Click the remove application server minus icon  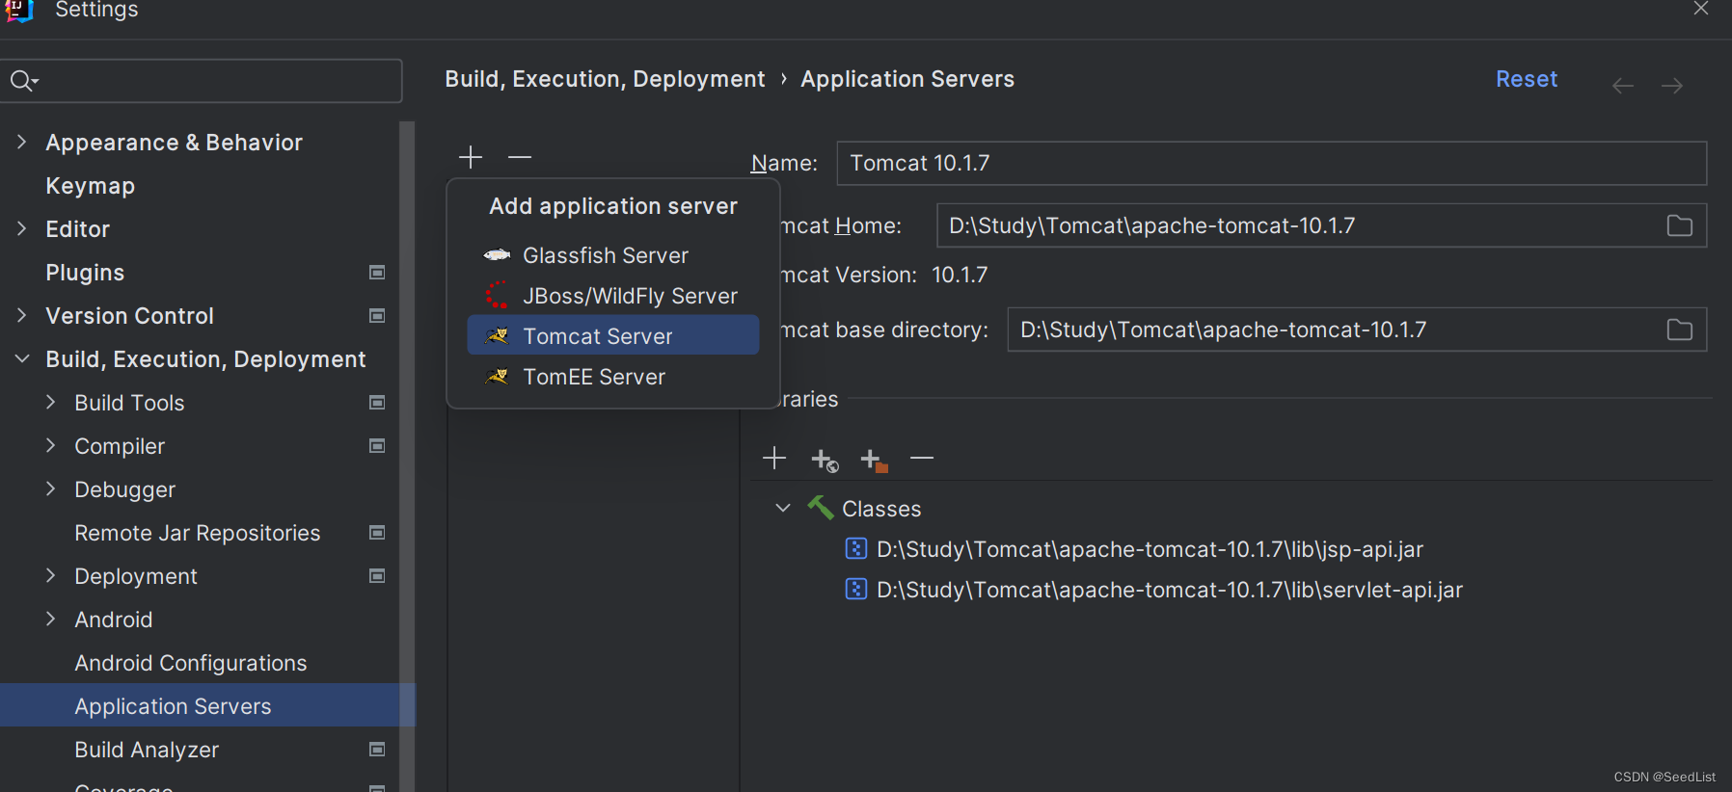tap(520, 157)
